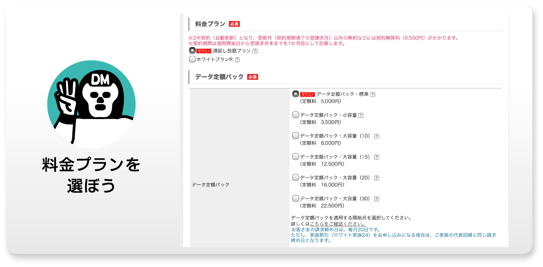The image size is (543, 267).
Task: Select データ定額パック・標準 5,000円 radio option
Action: point(295,94)
